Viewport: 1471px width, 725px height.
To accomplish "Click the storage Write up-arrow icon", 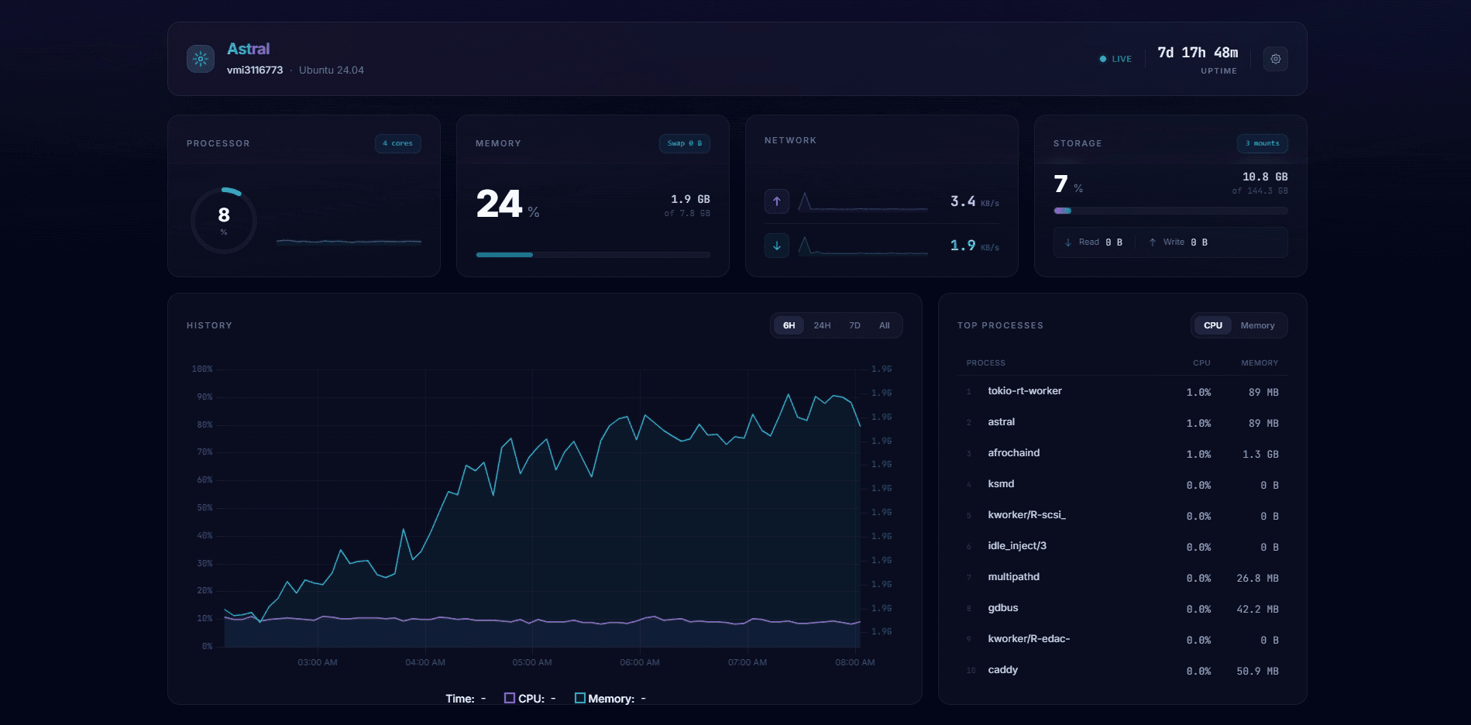I will [x=1153, y=242].
